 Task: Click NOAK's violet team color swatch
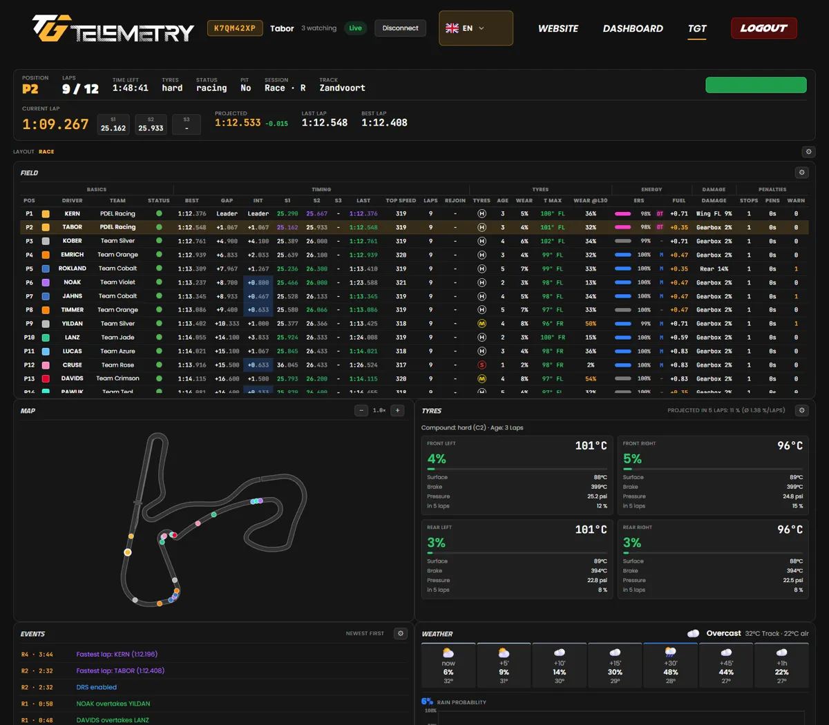(x=46, y=282)
